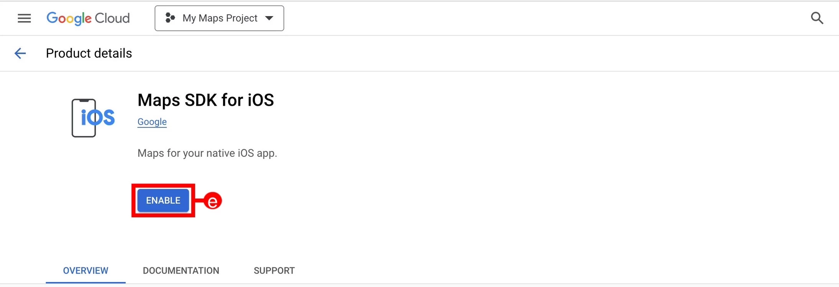Click the My Maps Project label text
The image size is (839, 287).
220,18
